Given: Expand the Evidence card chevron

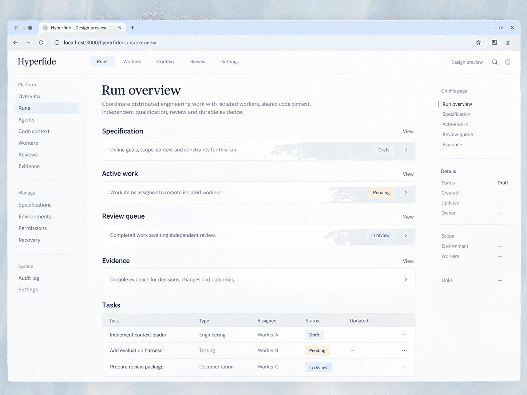Looking at the screenshot, I should tap(406, 280).
